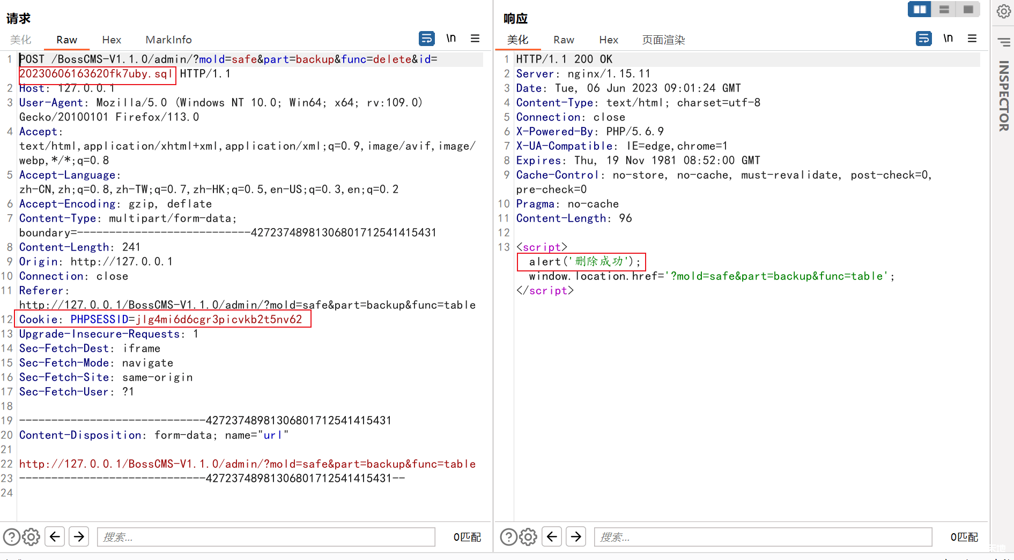The width and height of the screenshot is (1014, 560).
Task: Click request Content-Length: 241 header
Action: pos(80,247)
